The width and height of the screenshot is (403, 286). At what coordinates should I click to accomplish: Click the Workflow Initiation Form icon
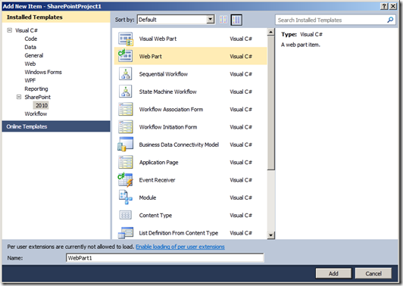126,127
